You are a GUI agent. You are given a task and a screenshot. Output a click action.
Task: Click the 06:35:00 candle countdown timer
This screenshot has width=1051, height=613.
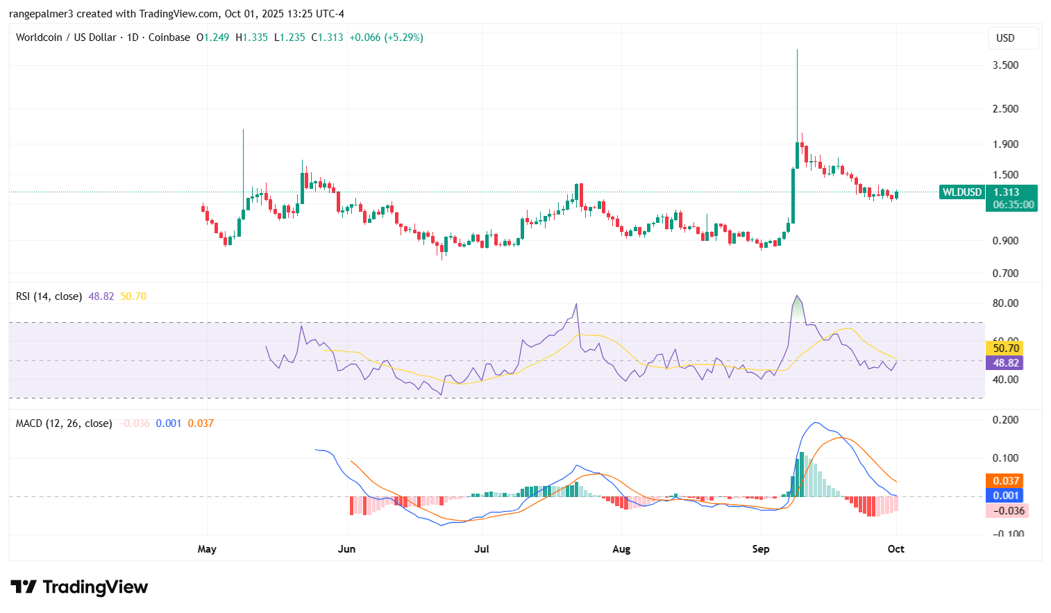pyautogui.click(x=1013, y=205)
